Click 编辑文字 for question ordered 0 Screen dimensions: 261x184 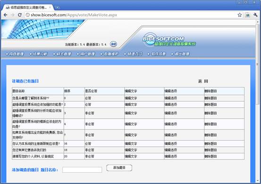[x=131, y=98]
